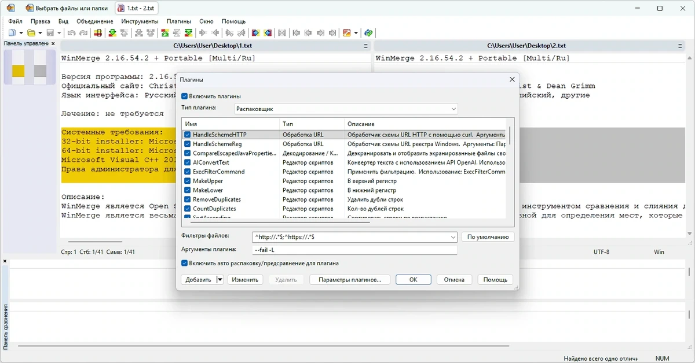Close the comparison panel via its X

coord(5,261)
